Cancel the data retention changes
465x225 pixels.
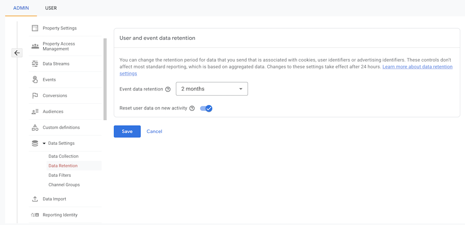pyautogui.click(x=154, y=131)
